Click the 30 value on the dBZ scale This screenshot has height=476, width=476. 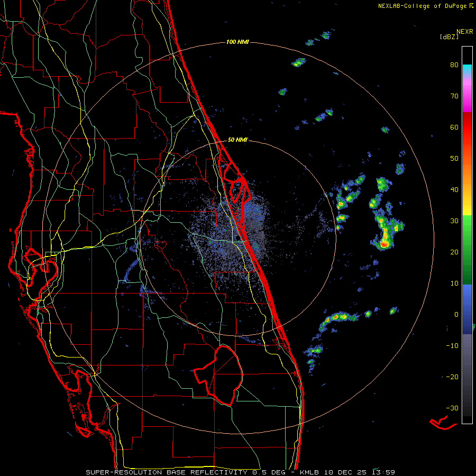454,221
